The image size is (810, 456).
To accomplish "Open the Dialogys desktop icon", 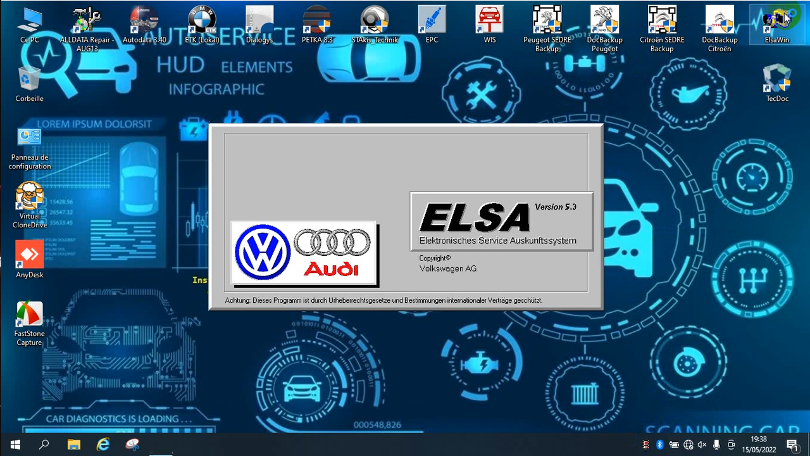I will point(259,25).
